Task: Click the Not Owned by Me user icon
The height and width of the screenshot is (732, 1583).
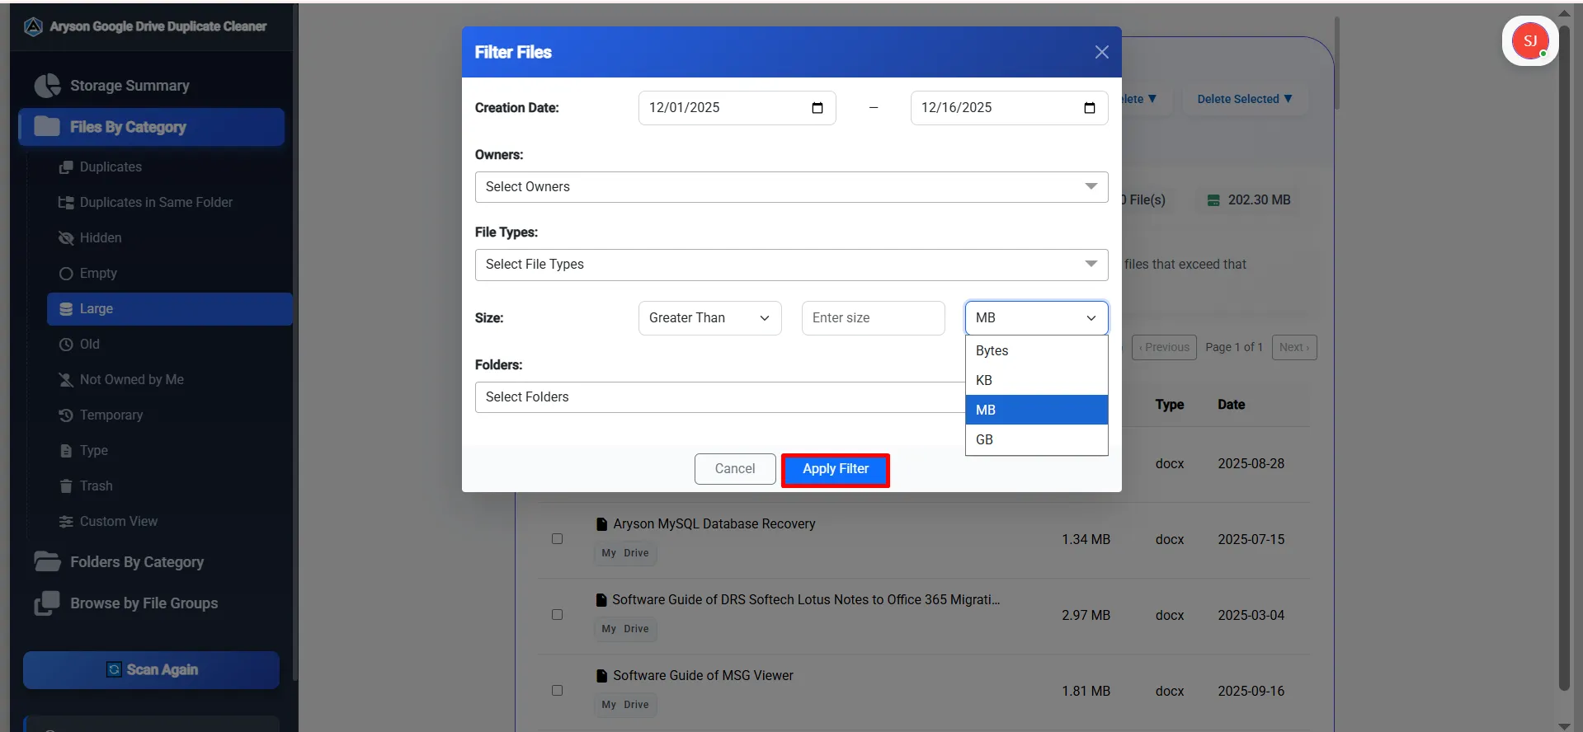Action: pyautogui.click(x=66, y=380)
